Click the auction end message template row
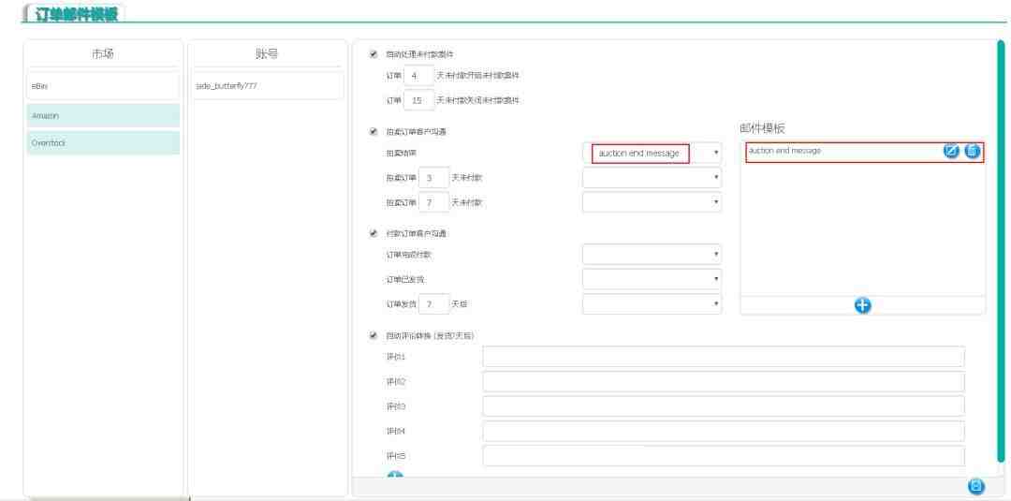 865,152
